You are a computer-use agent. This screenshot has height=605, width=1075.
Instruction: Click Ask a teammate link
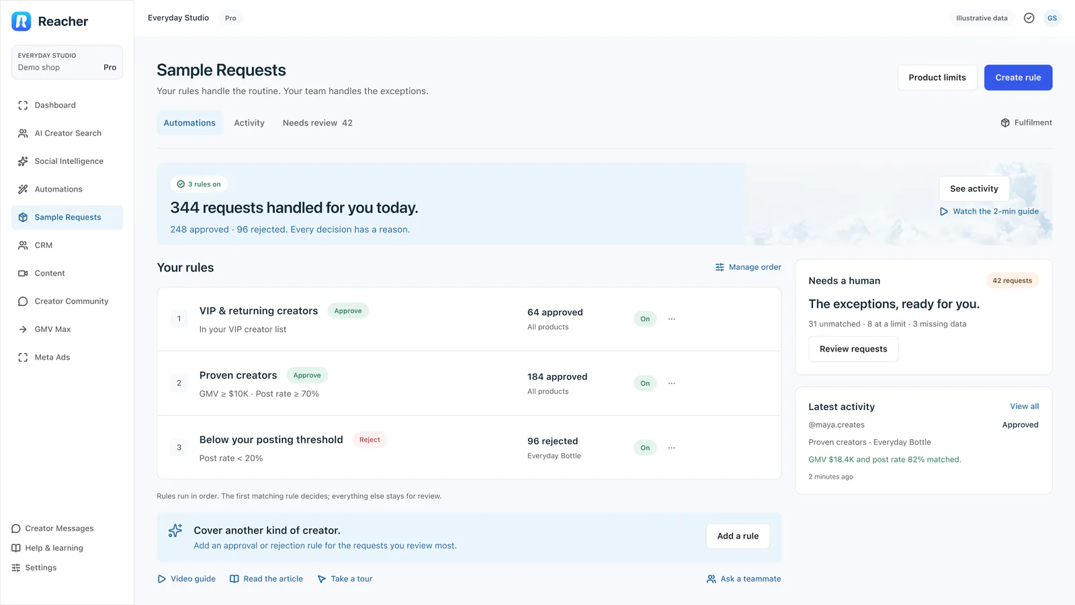point(744,579)
